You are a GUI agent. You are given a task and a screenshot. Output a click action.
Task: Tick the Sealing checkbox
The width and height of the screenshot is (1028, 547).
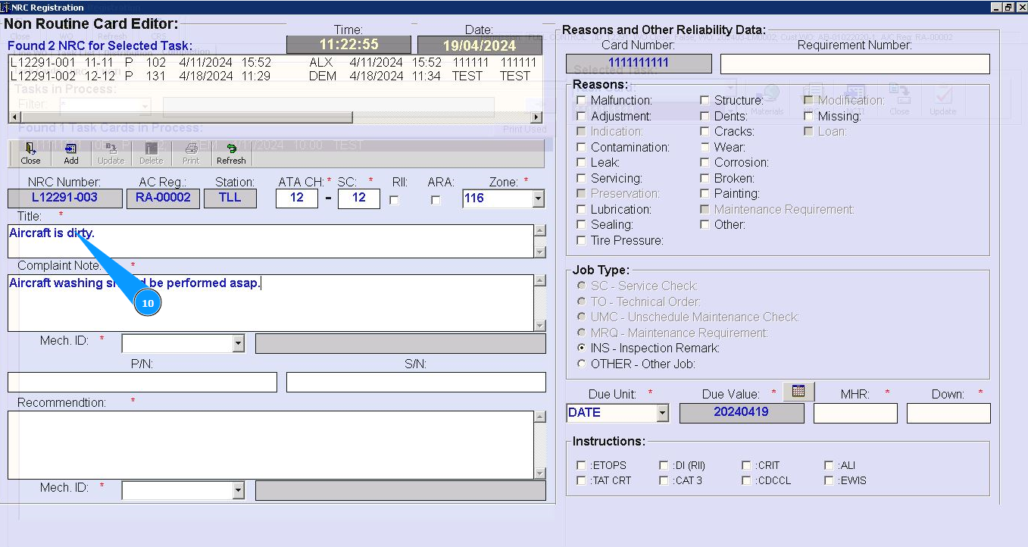(x=581, y=224)
